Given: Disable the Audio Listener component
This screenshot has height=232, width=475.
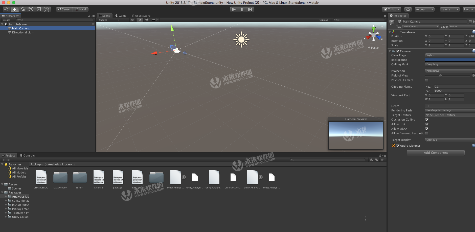Looking at the screenshot, I should point(398,145).
